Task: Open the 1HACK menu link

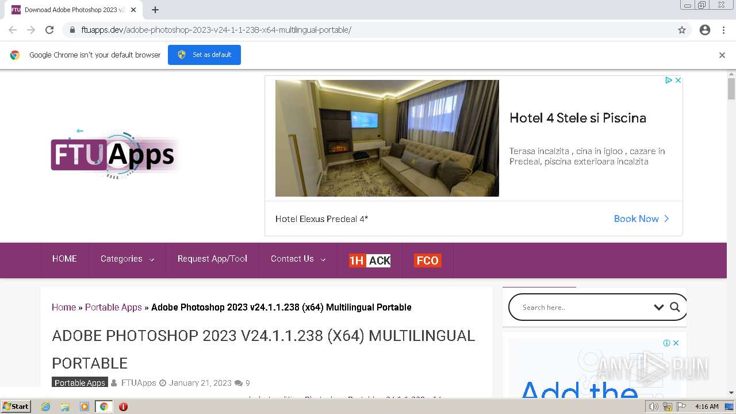Action: click(x=370, y=260)
